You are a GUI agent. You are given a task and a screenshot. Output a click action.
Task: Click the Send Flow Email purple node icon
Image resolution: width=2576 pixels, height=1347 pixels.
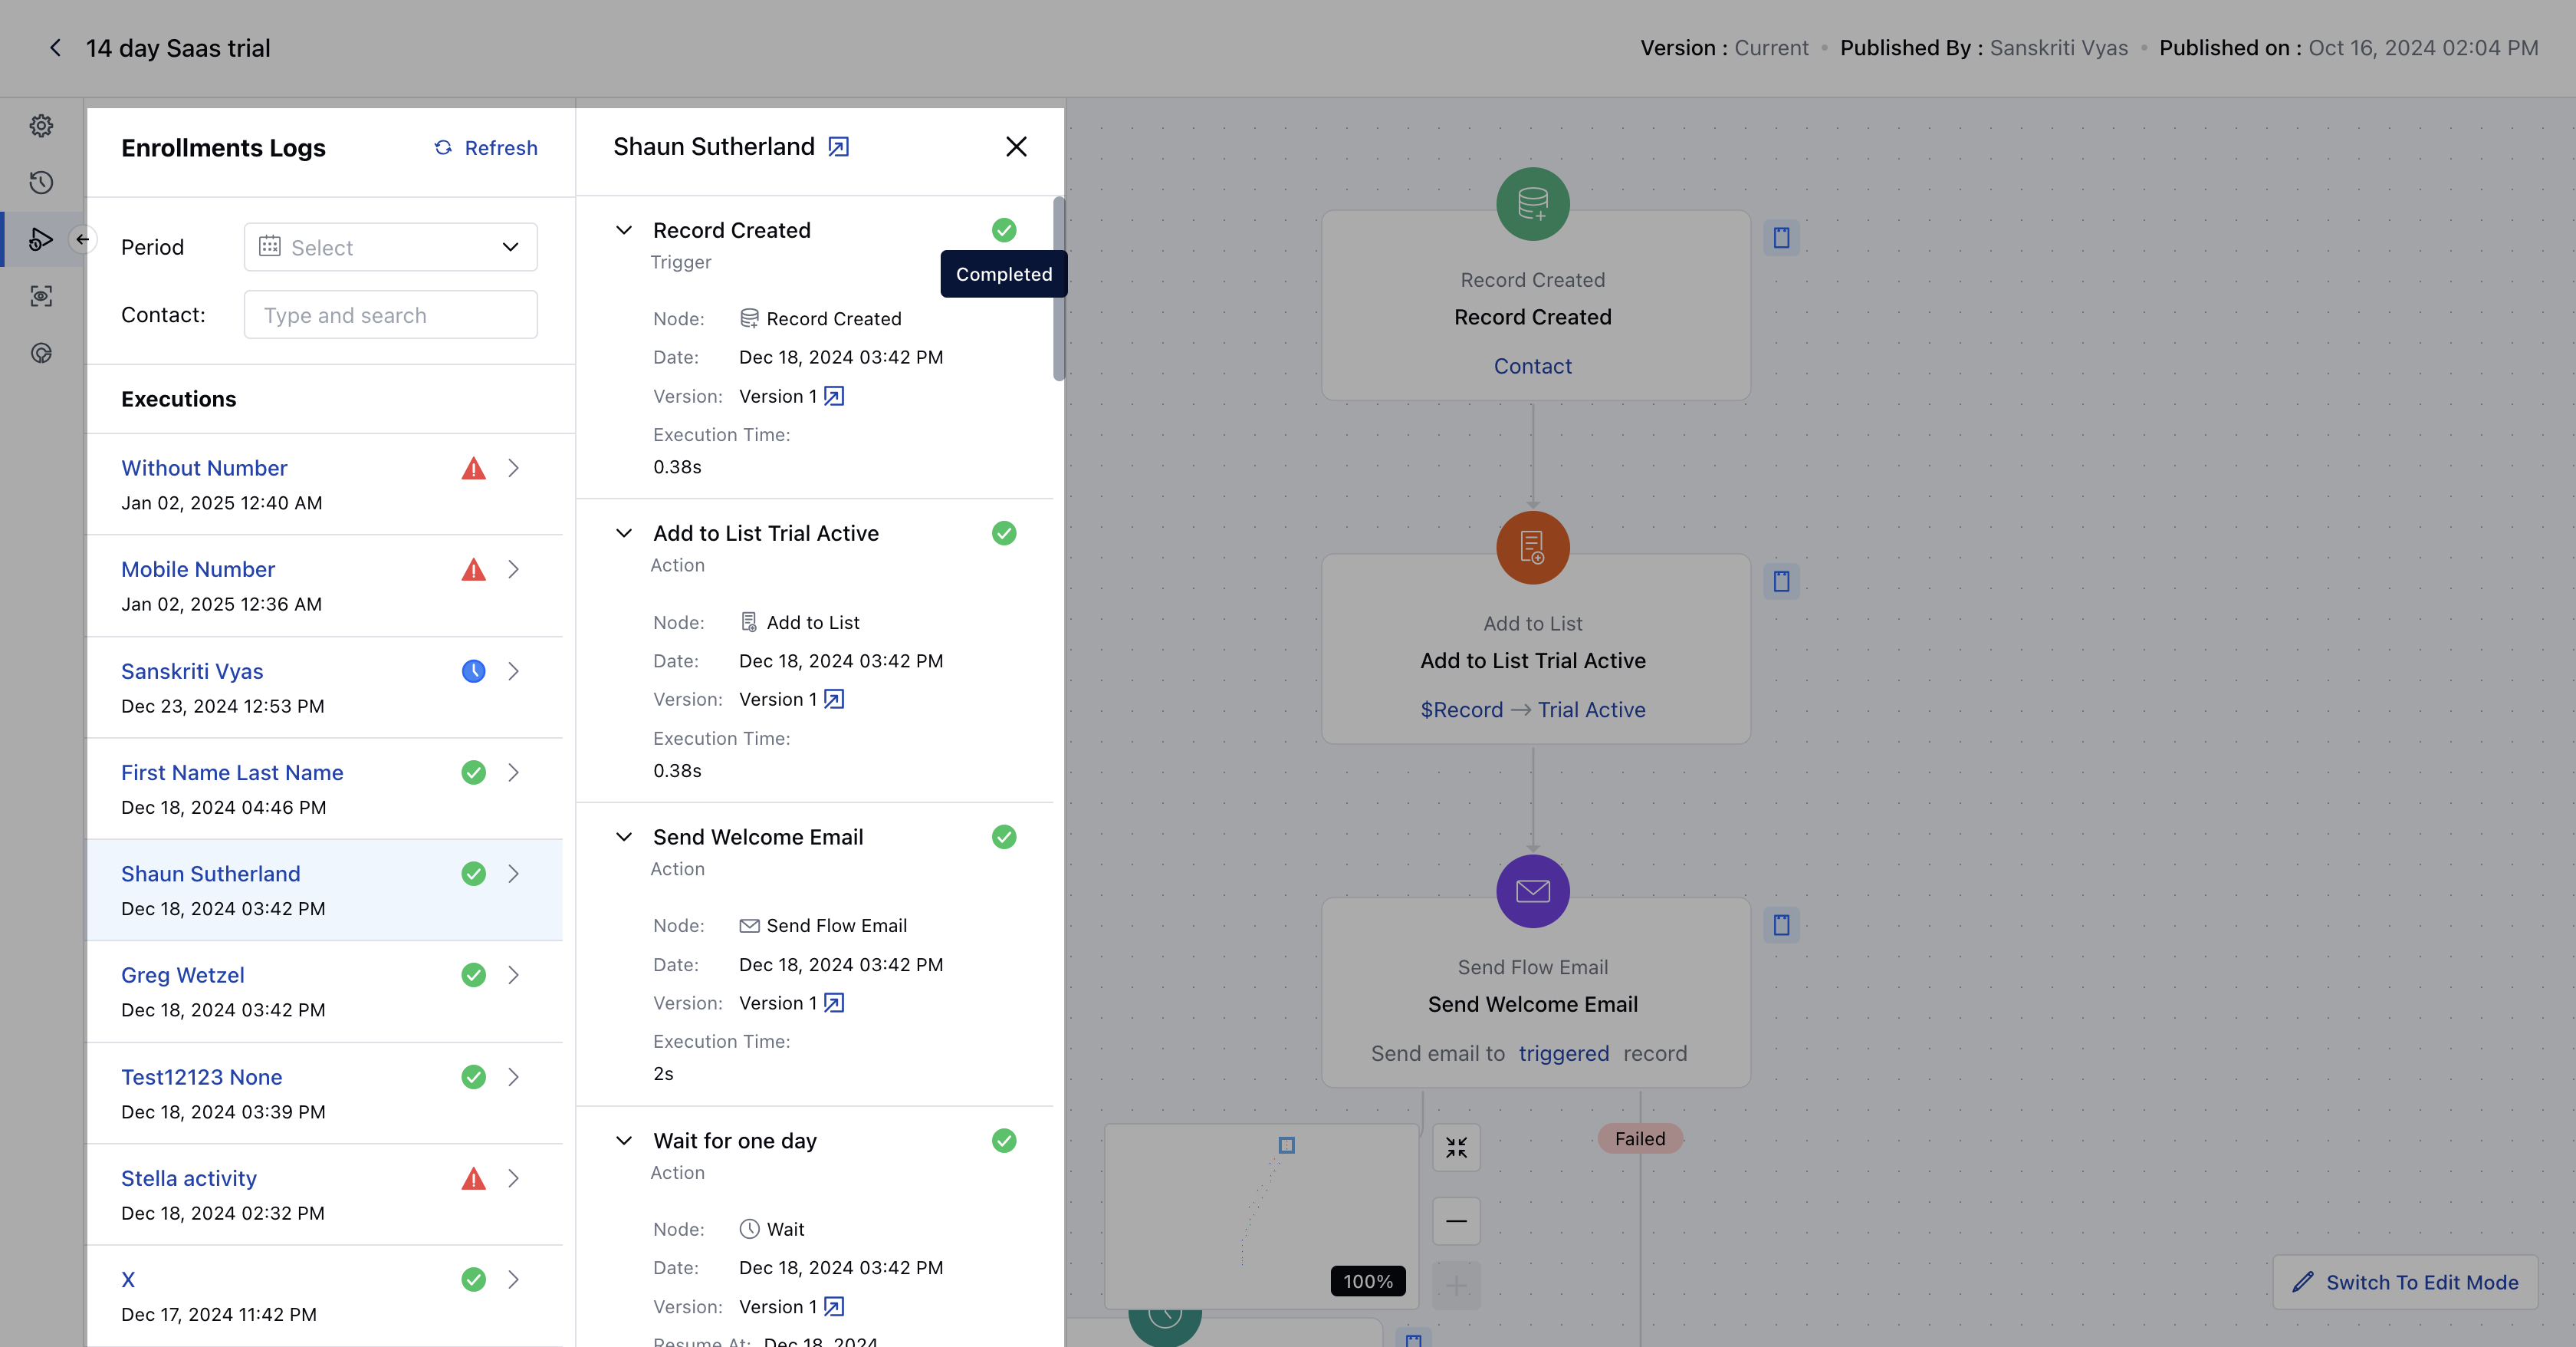tap(1532, 891)
